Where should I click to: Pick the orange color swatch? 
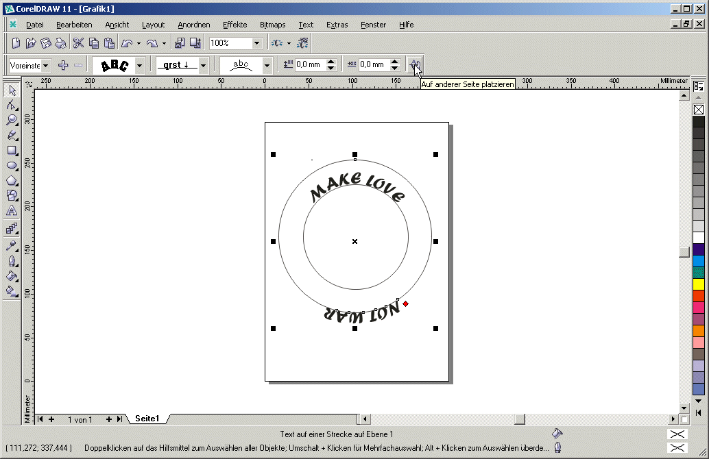[699, 331]
